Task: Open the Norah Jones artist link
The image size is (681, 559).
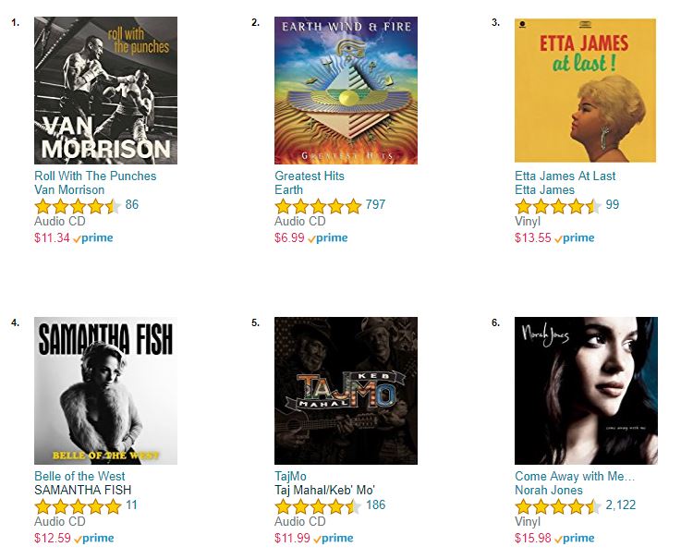Action: coord(549,490)
